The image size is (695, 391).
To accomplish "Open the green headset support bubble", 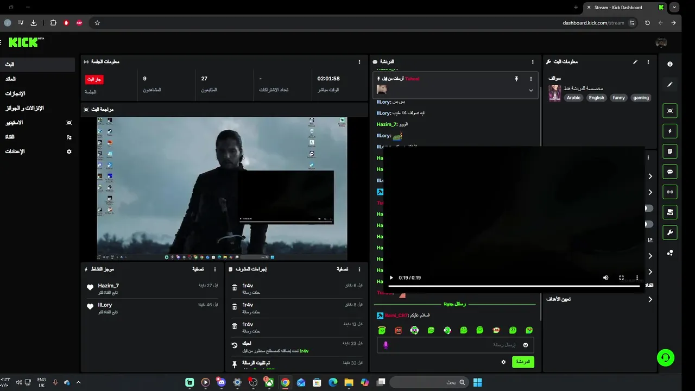I will [666, 357].
